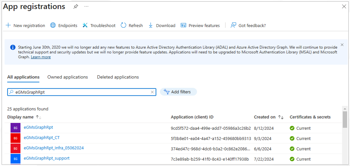Click "25 applications found" text

[28, 109]
